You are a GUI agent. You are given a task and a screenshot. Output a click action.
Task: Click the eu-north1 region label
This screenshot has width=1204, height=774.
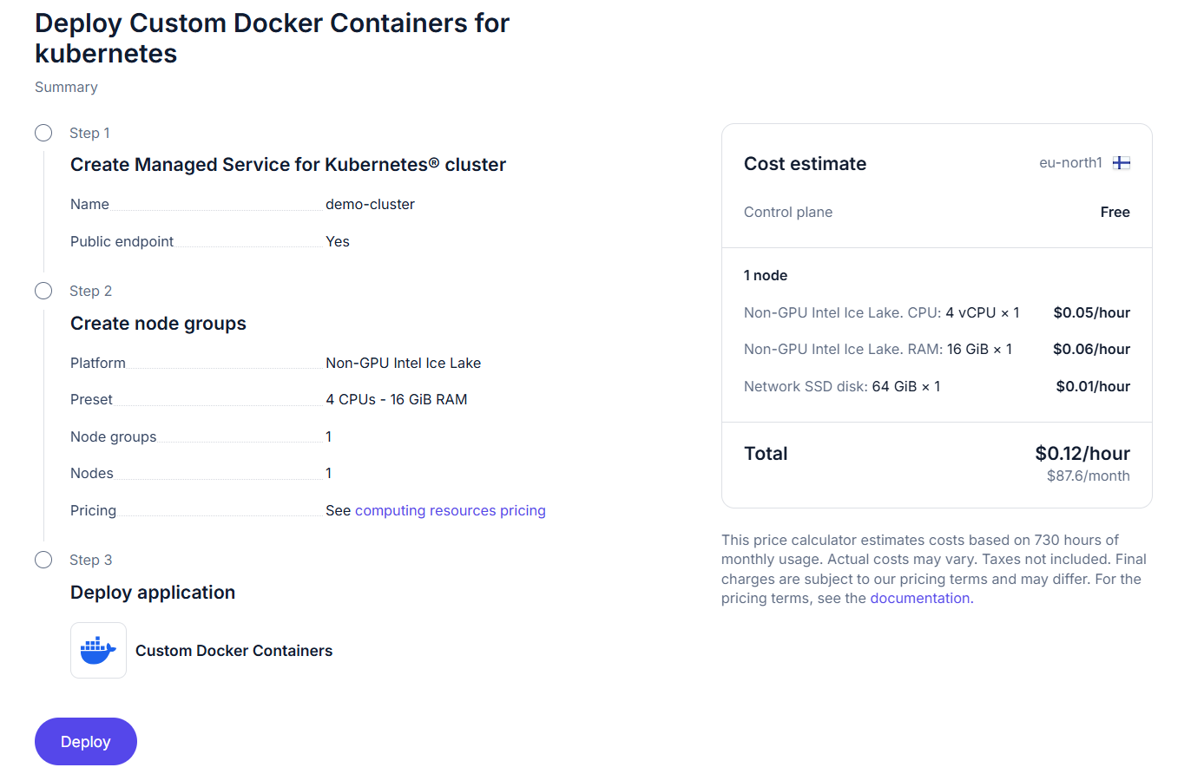tap(1070, 163)
